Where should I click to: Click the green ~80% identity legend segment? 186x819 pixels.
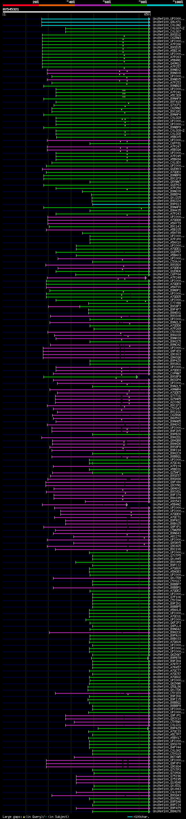[129, 6]
